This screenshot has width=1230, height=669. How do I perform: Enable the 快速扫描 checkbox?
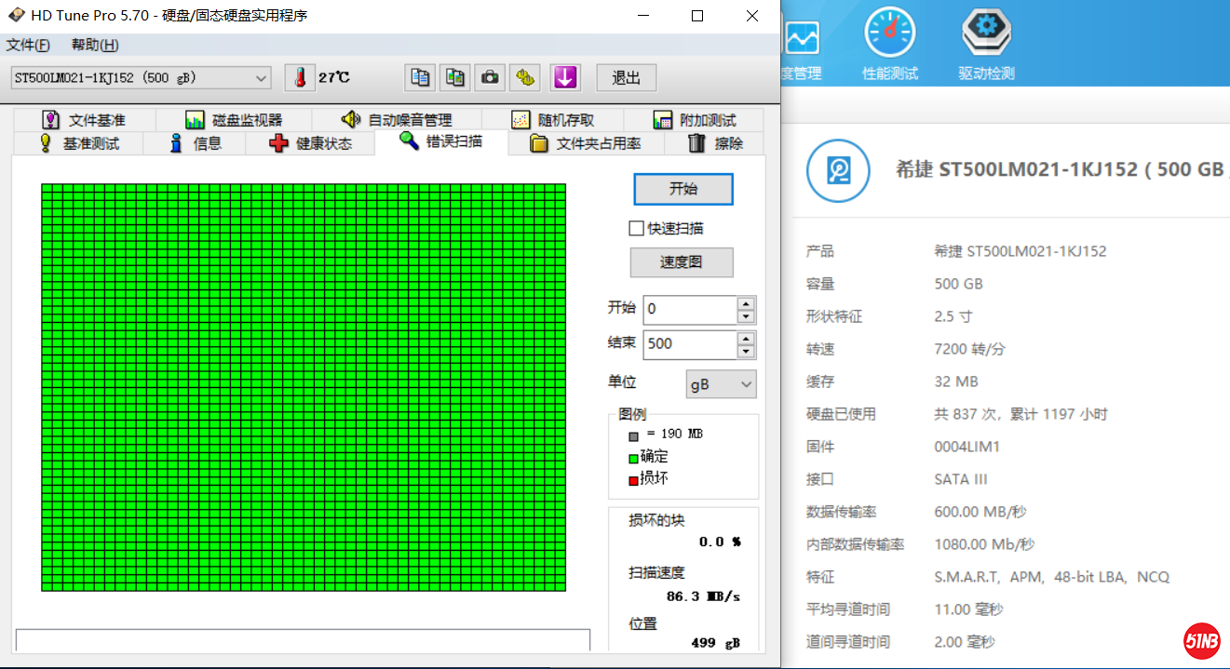coord(637,228)
